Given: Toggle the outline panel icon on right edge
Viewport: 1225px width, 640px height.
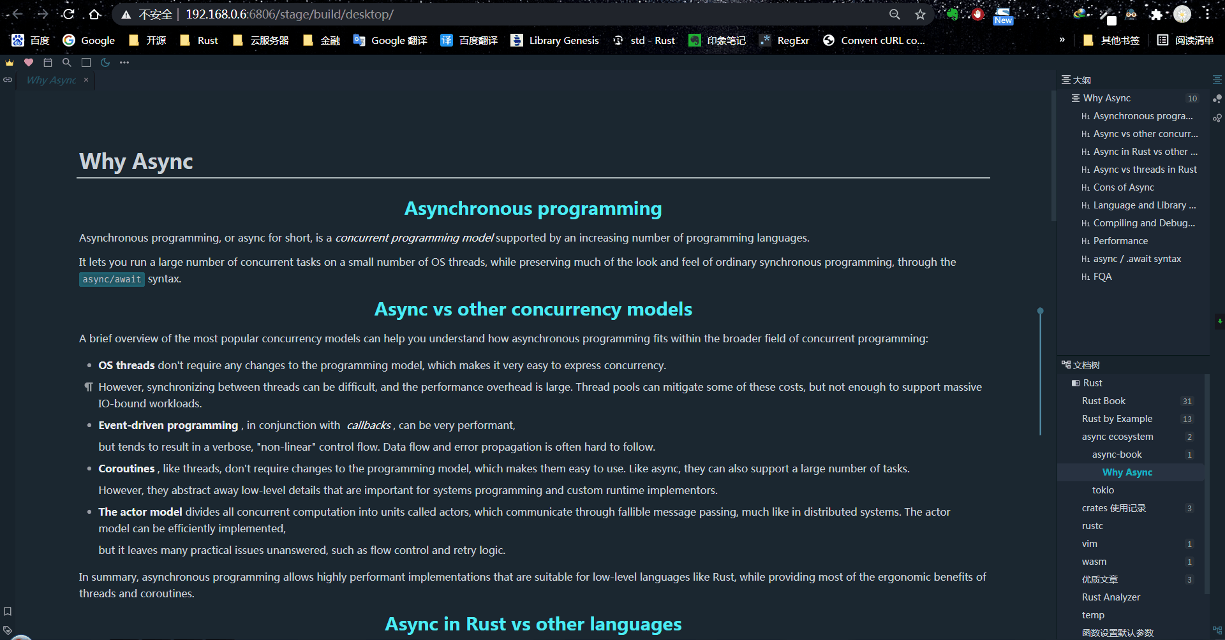Looking at the screenshot, I should [x=1217, y=80].
